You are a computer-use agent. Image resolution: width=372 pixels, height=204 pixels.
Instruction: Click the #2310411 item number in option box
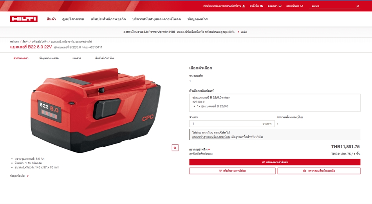[x=199, y=102]
